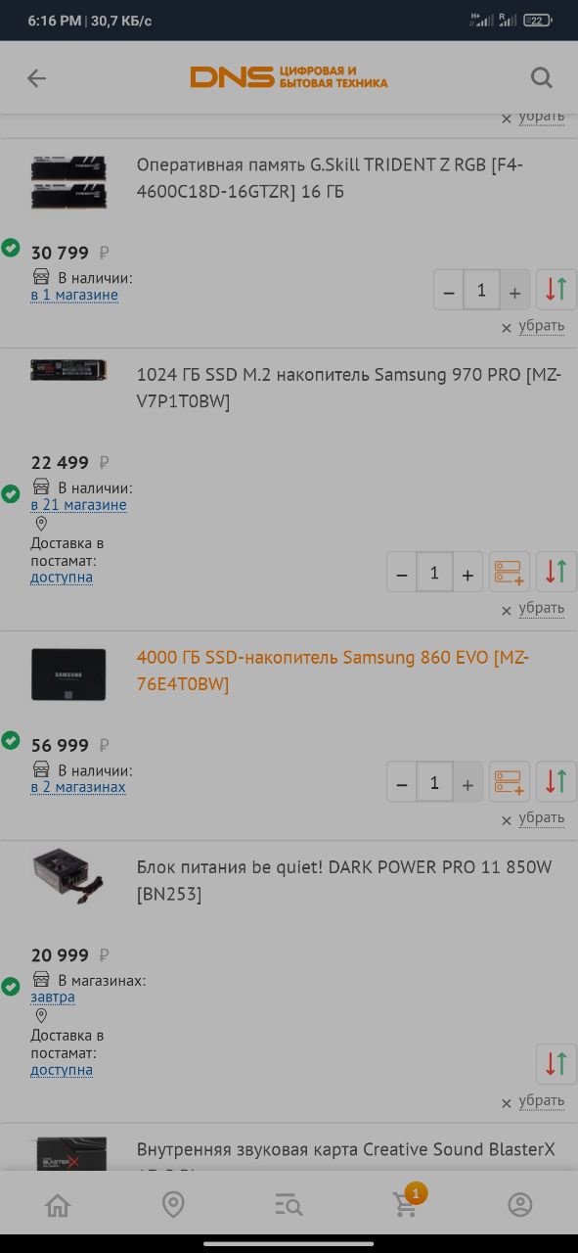Screen dimensions: 578x1253
Task: Increase quantity of Samsung 970 PRO SSD
Action: pyautogui.click(x=467, y=573)
